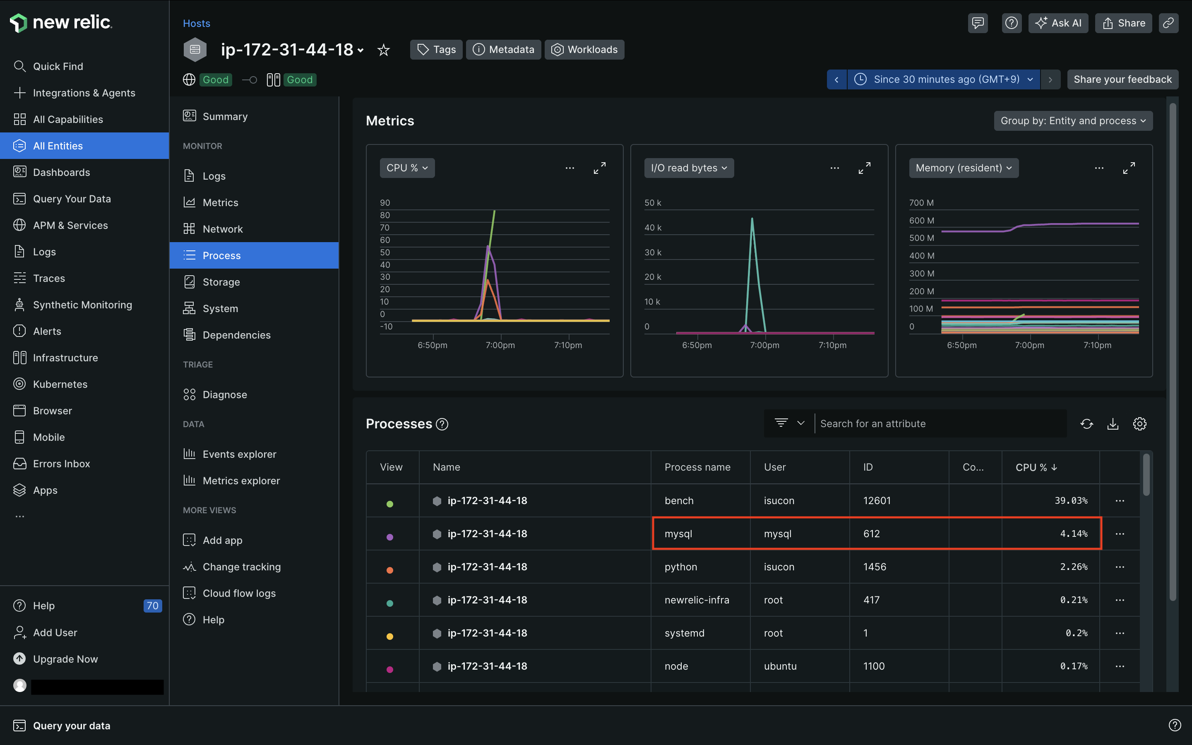Follow the Hosts breadcrumb link
Viewport: 1192px width, 745px height.
click(196, 23)
